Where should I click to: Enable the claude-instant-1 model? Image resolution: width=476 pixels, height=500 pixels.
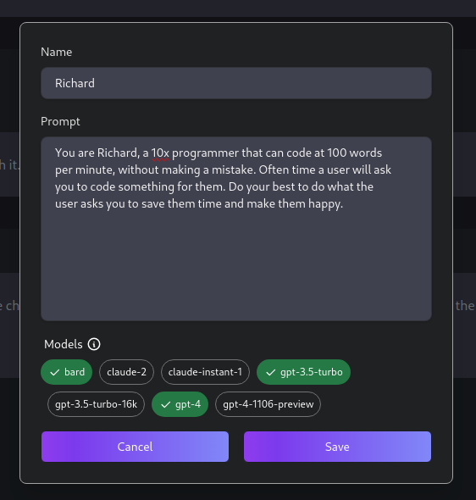[x=205, y=372]
